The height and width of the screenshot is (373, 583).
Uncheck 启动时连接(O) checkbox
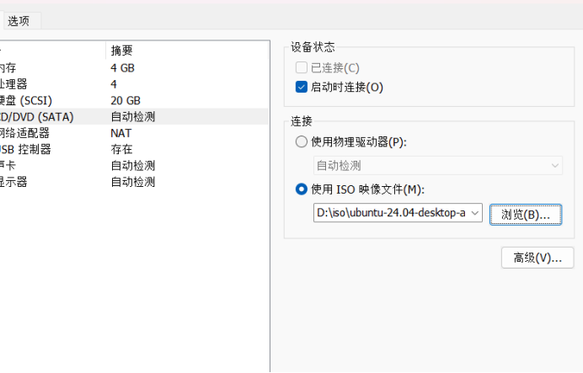coord(302,87)
